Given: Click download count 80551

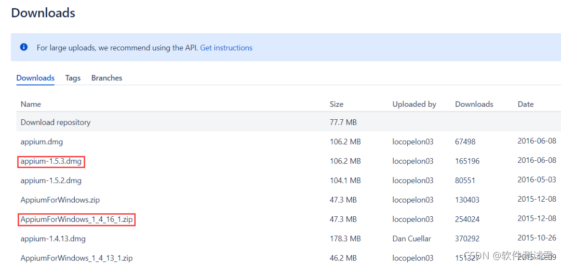Looking at the screenshot, I should click(x=465, y=180).
